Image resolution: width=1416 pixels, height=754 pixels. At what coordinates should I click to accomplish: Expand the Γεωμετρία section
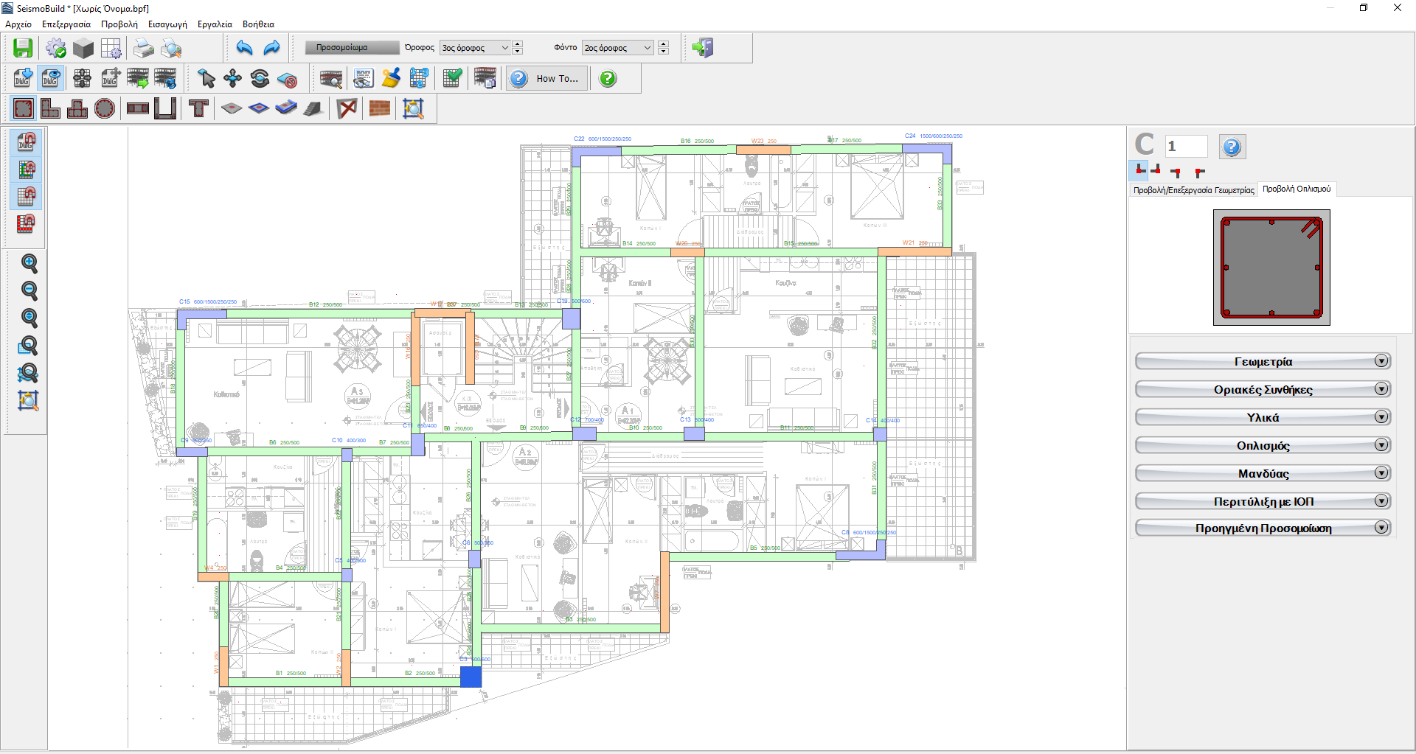click(x=1263, y=361)
